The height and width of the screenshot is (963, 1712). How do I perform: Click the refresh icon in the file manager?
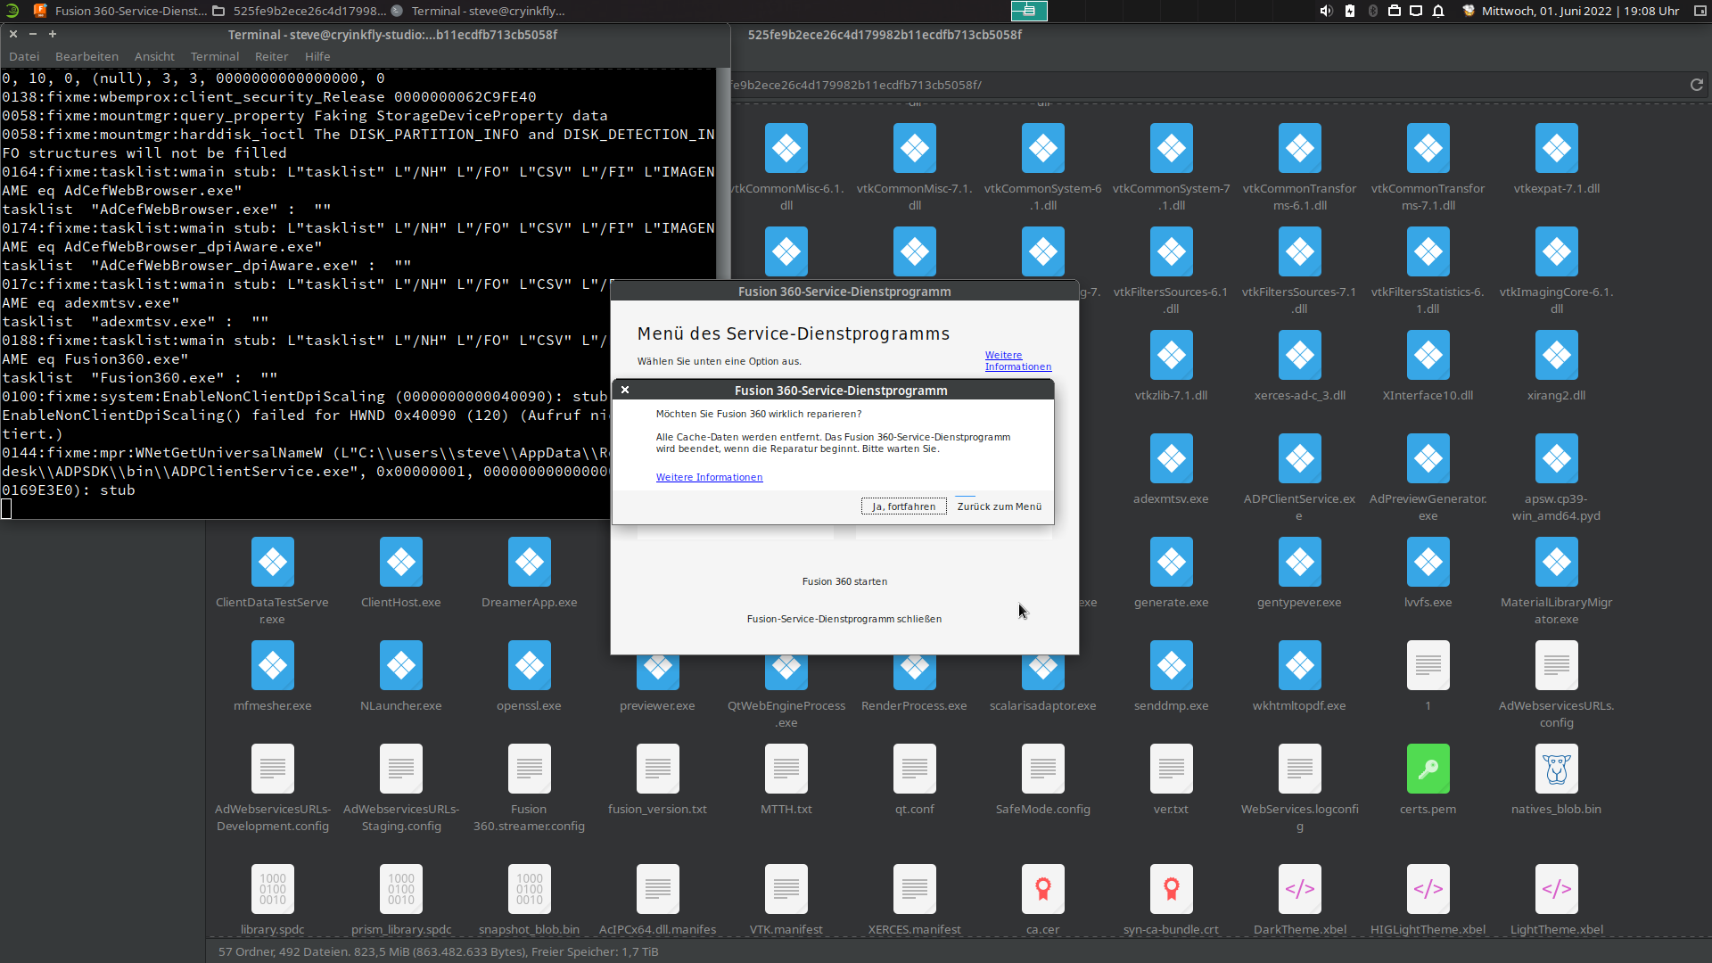pos(1696,85)
